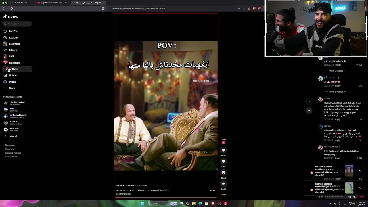Open the Program footer link
Screen dimensions: 368x207
click(9, 149)
